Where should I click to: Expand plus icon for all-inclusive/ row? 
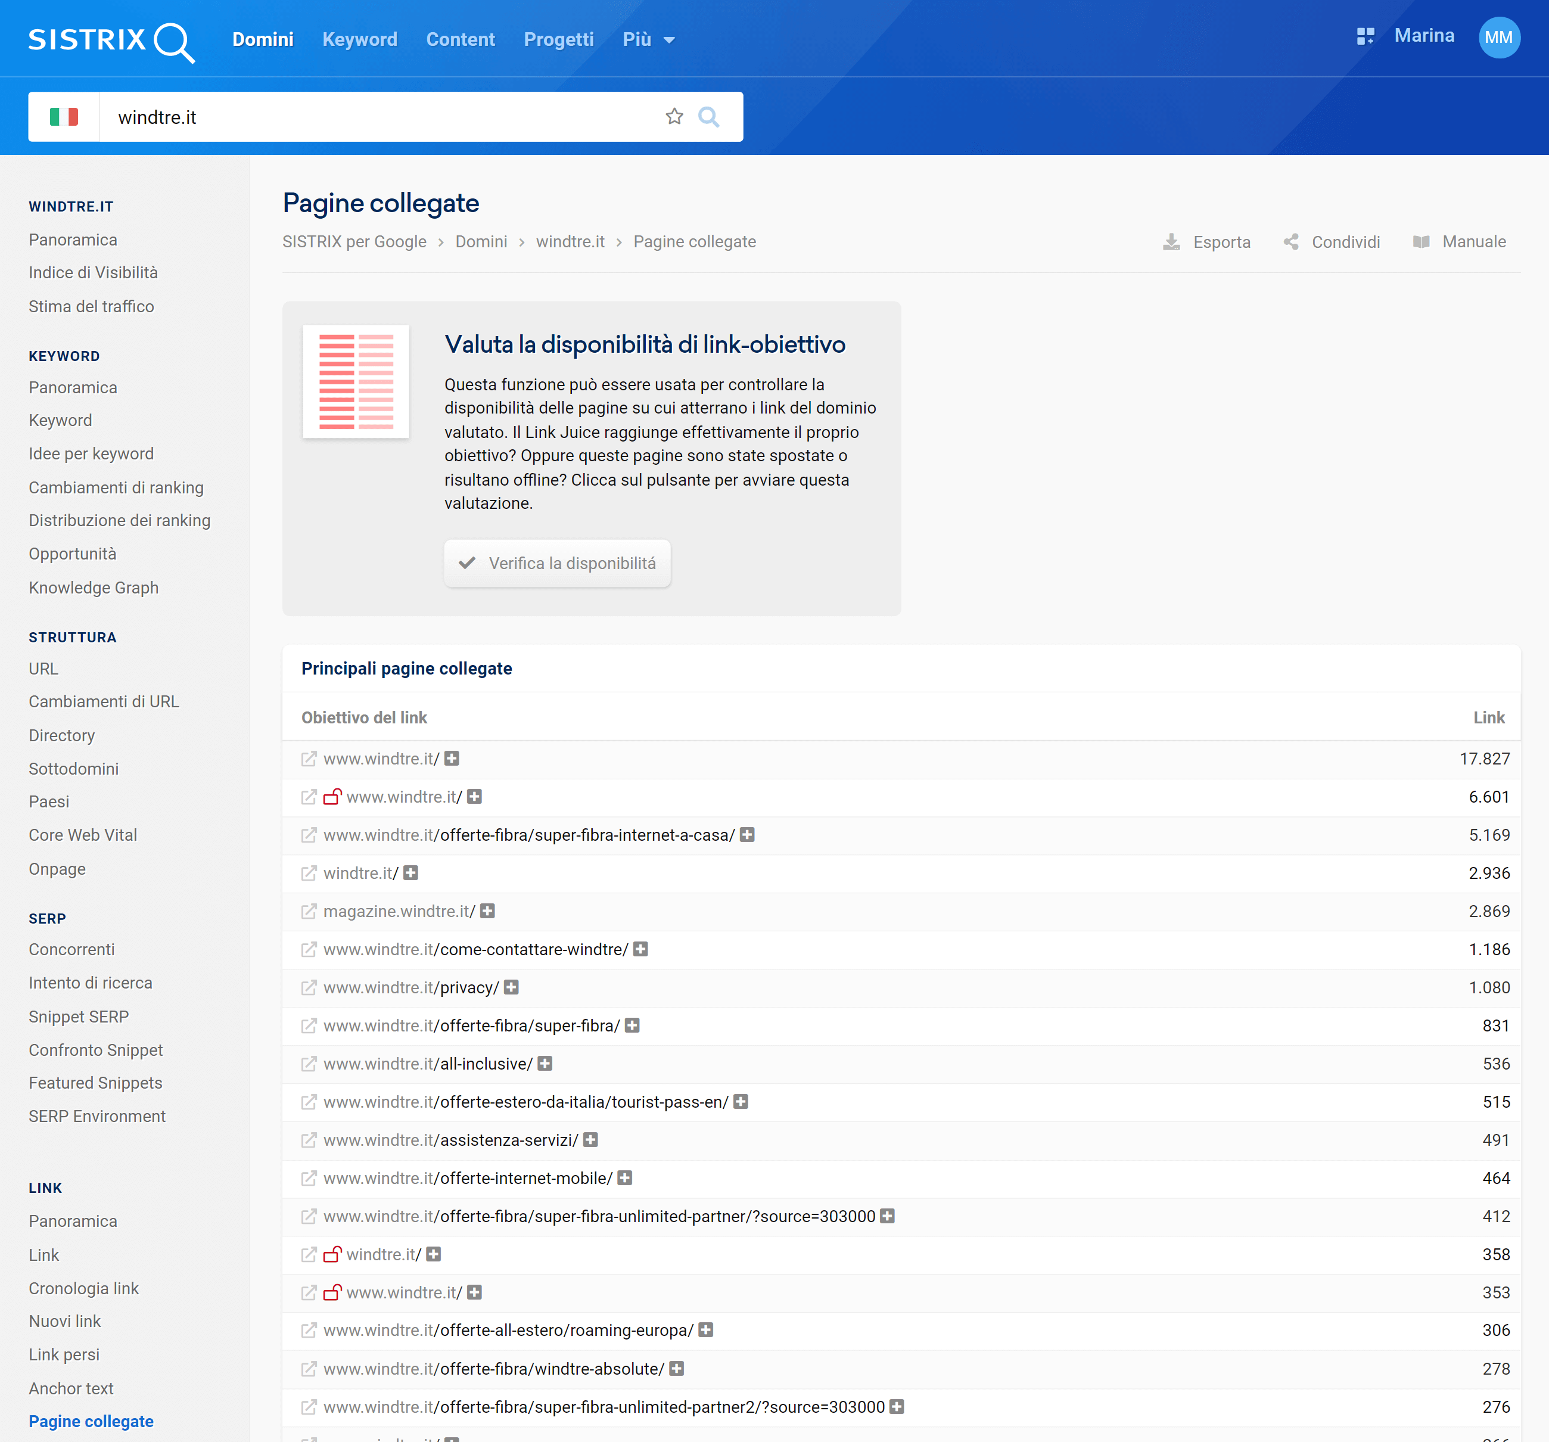pyautogui.click(x=545, y=1064)
